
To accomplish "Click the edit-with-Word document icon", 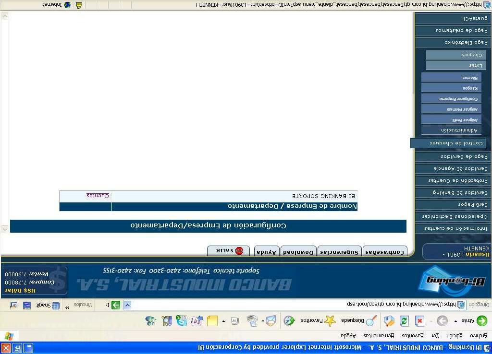I will (235, 321).
